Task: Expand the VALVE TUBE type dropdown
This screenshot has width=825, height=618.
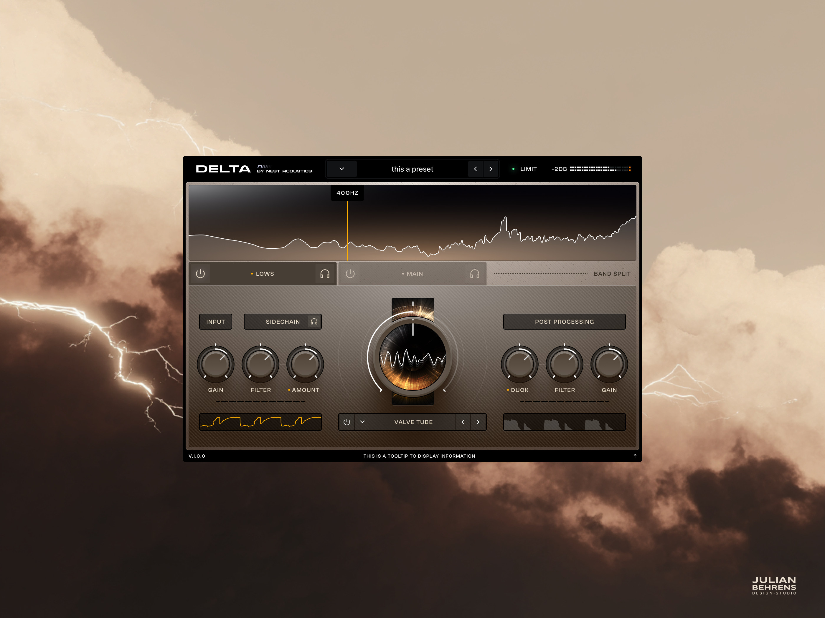Action: [362, 422]
